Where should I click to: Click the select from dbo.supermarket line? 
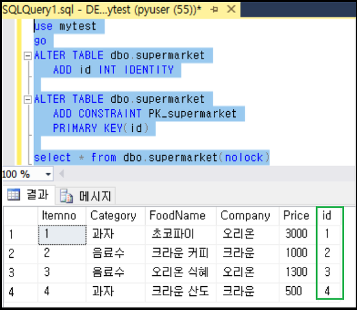tap(152, 158)
